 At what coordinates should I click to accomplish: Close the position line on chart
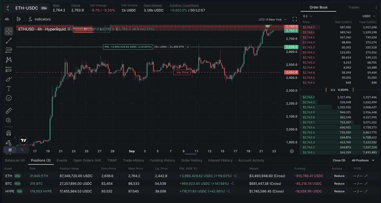click(x=188, y=47)
